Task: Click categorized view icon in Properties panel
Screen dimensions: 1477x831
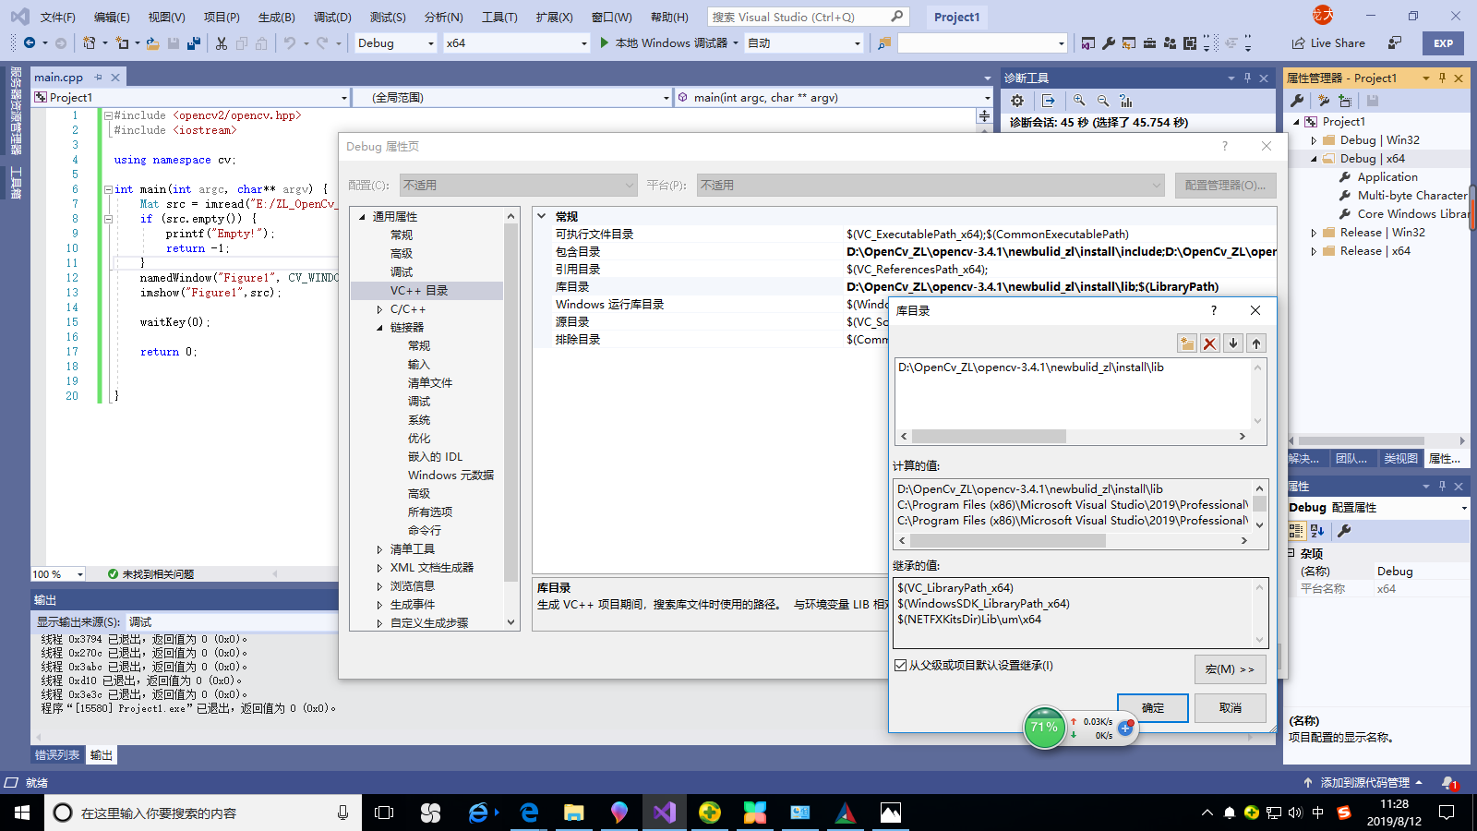Action: pyautogui.click(x=1296, y=531)
